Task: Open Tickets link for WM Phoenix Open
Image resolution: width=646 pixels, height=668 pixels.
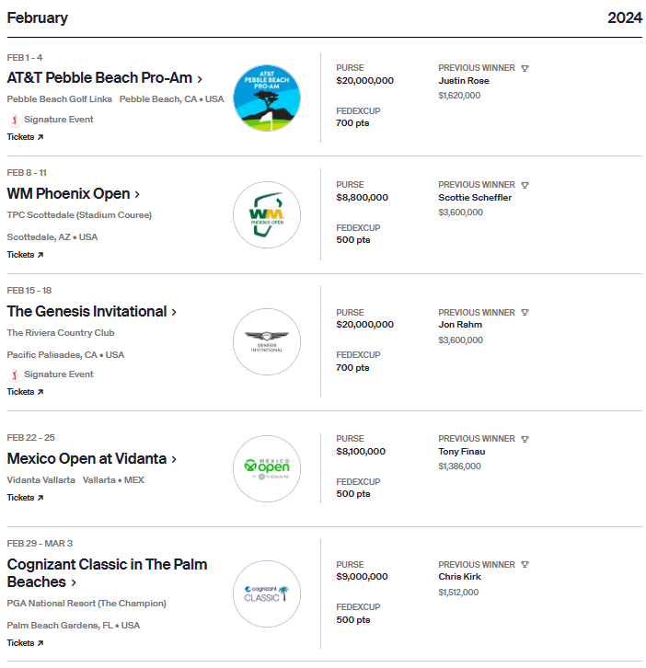Action: click(x=25, y=255)
